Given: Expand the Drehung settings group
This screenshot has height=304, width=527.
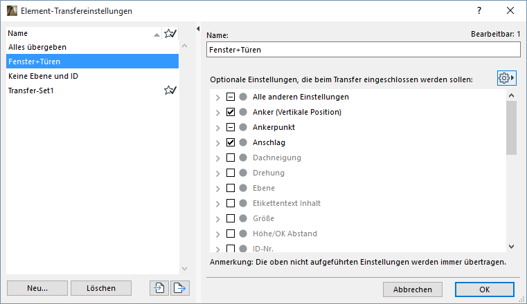Looking at the screenshot, I should click(x=218, y=173).
